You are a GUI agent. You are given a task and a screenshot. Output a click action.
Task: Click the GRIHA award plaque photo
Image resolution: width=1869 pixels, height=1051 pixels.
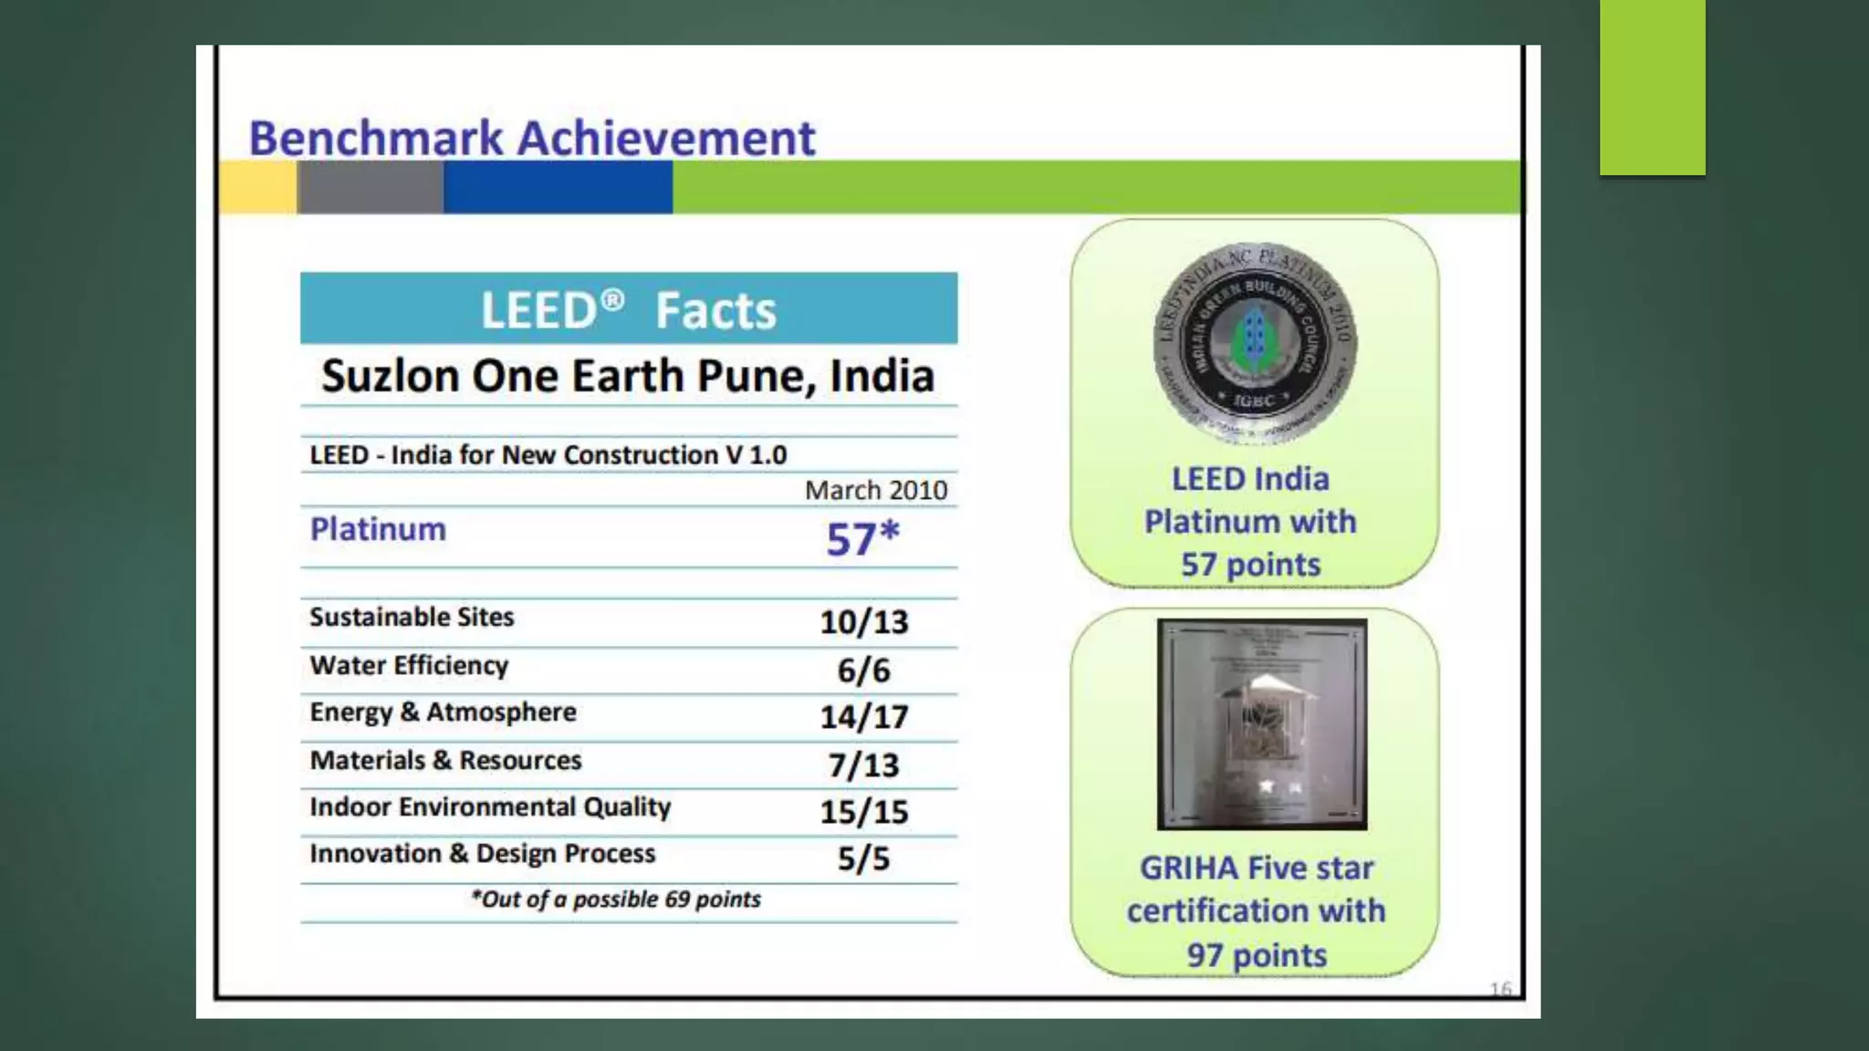tap(1261, 723)
